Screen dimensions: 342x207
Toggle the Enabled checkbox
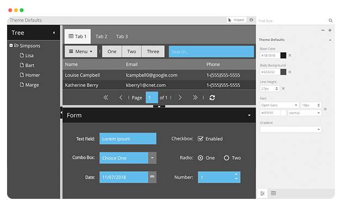point(200,139)
